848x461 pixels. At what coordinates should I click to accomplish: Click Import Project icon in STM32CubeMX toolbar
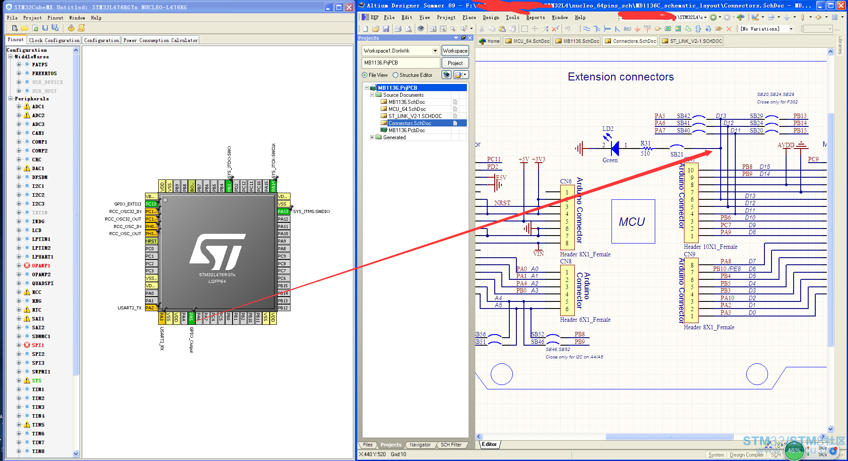point(35,28)
